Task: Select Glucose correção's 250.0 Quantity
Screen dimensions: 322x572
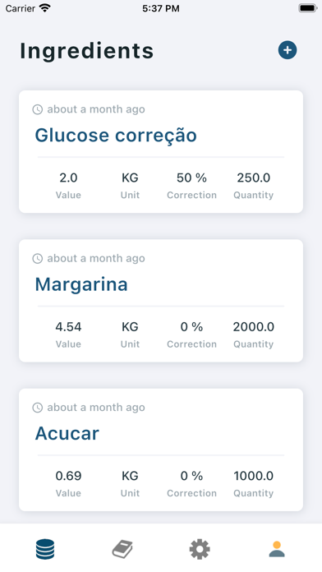Action: coord(254,178)
